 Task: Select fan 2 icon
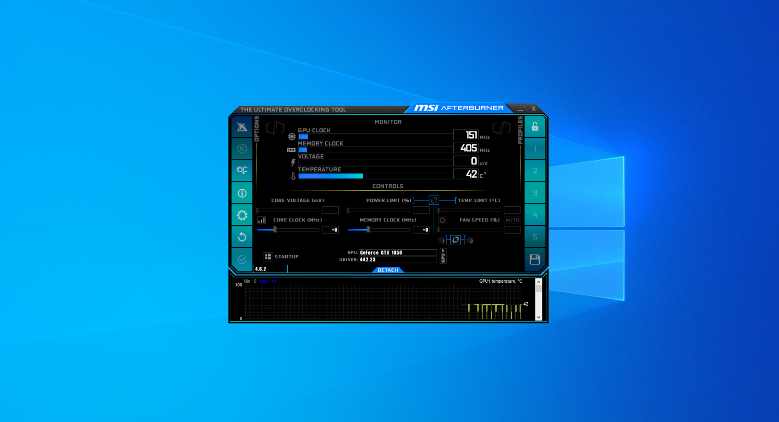pyautogui.click(x=469, y=240)
